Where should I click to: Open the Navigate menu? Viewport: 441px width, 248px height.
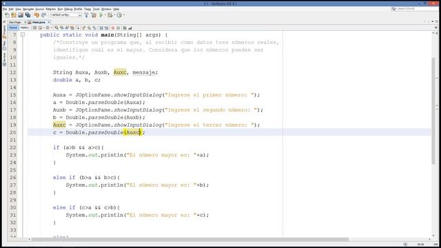28,9
